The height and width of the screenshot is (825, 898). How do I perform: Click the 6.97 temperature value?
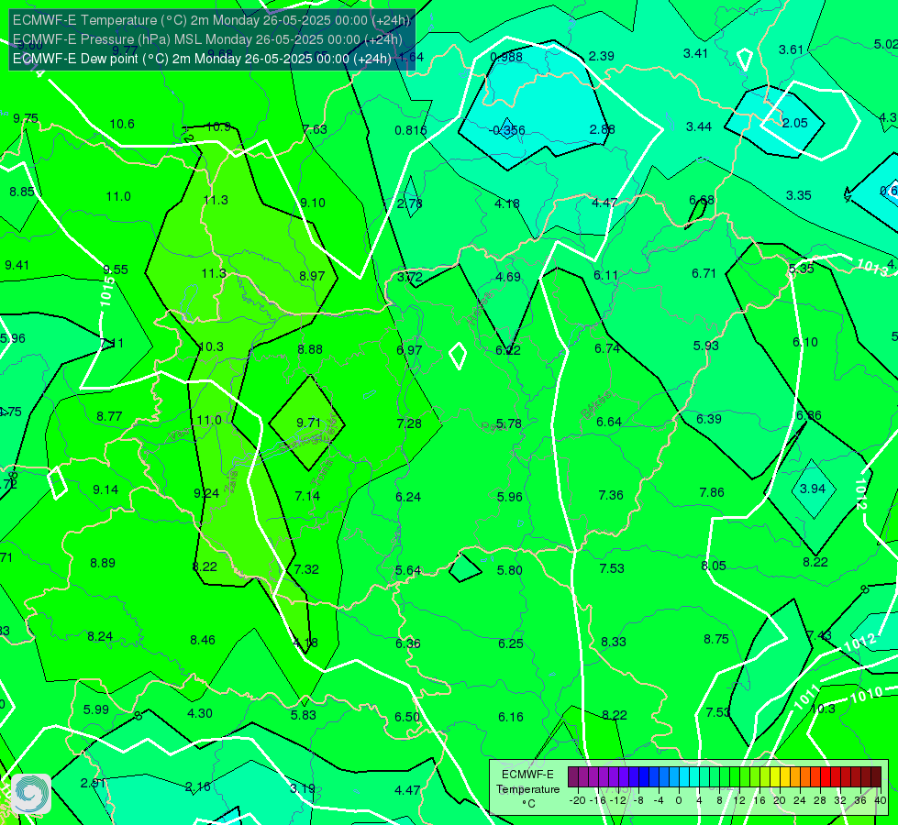click(x=409, y=350)
